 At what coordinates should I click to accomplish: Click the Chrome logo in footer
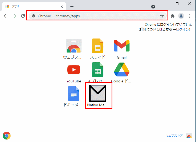[x=7, y=136]
